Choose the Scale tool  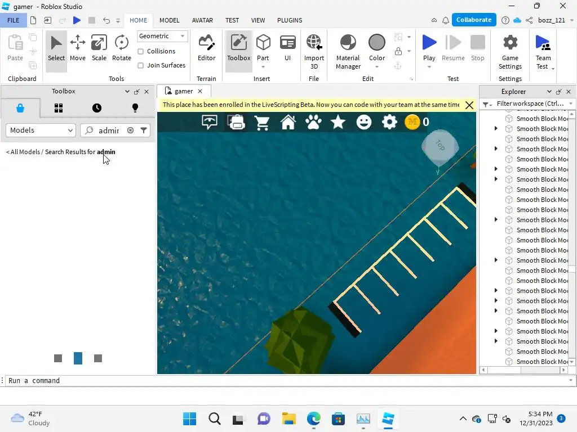pos(99,48)
